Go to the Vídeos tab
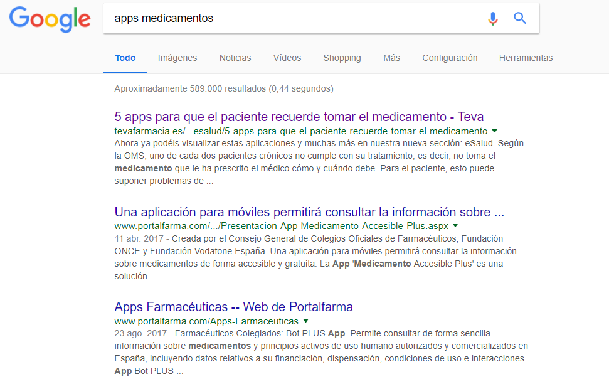 (x=287, y=58)
